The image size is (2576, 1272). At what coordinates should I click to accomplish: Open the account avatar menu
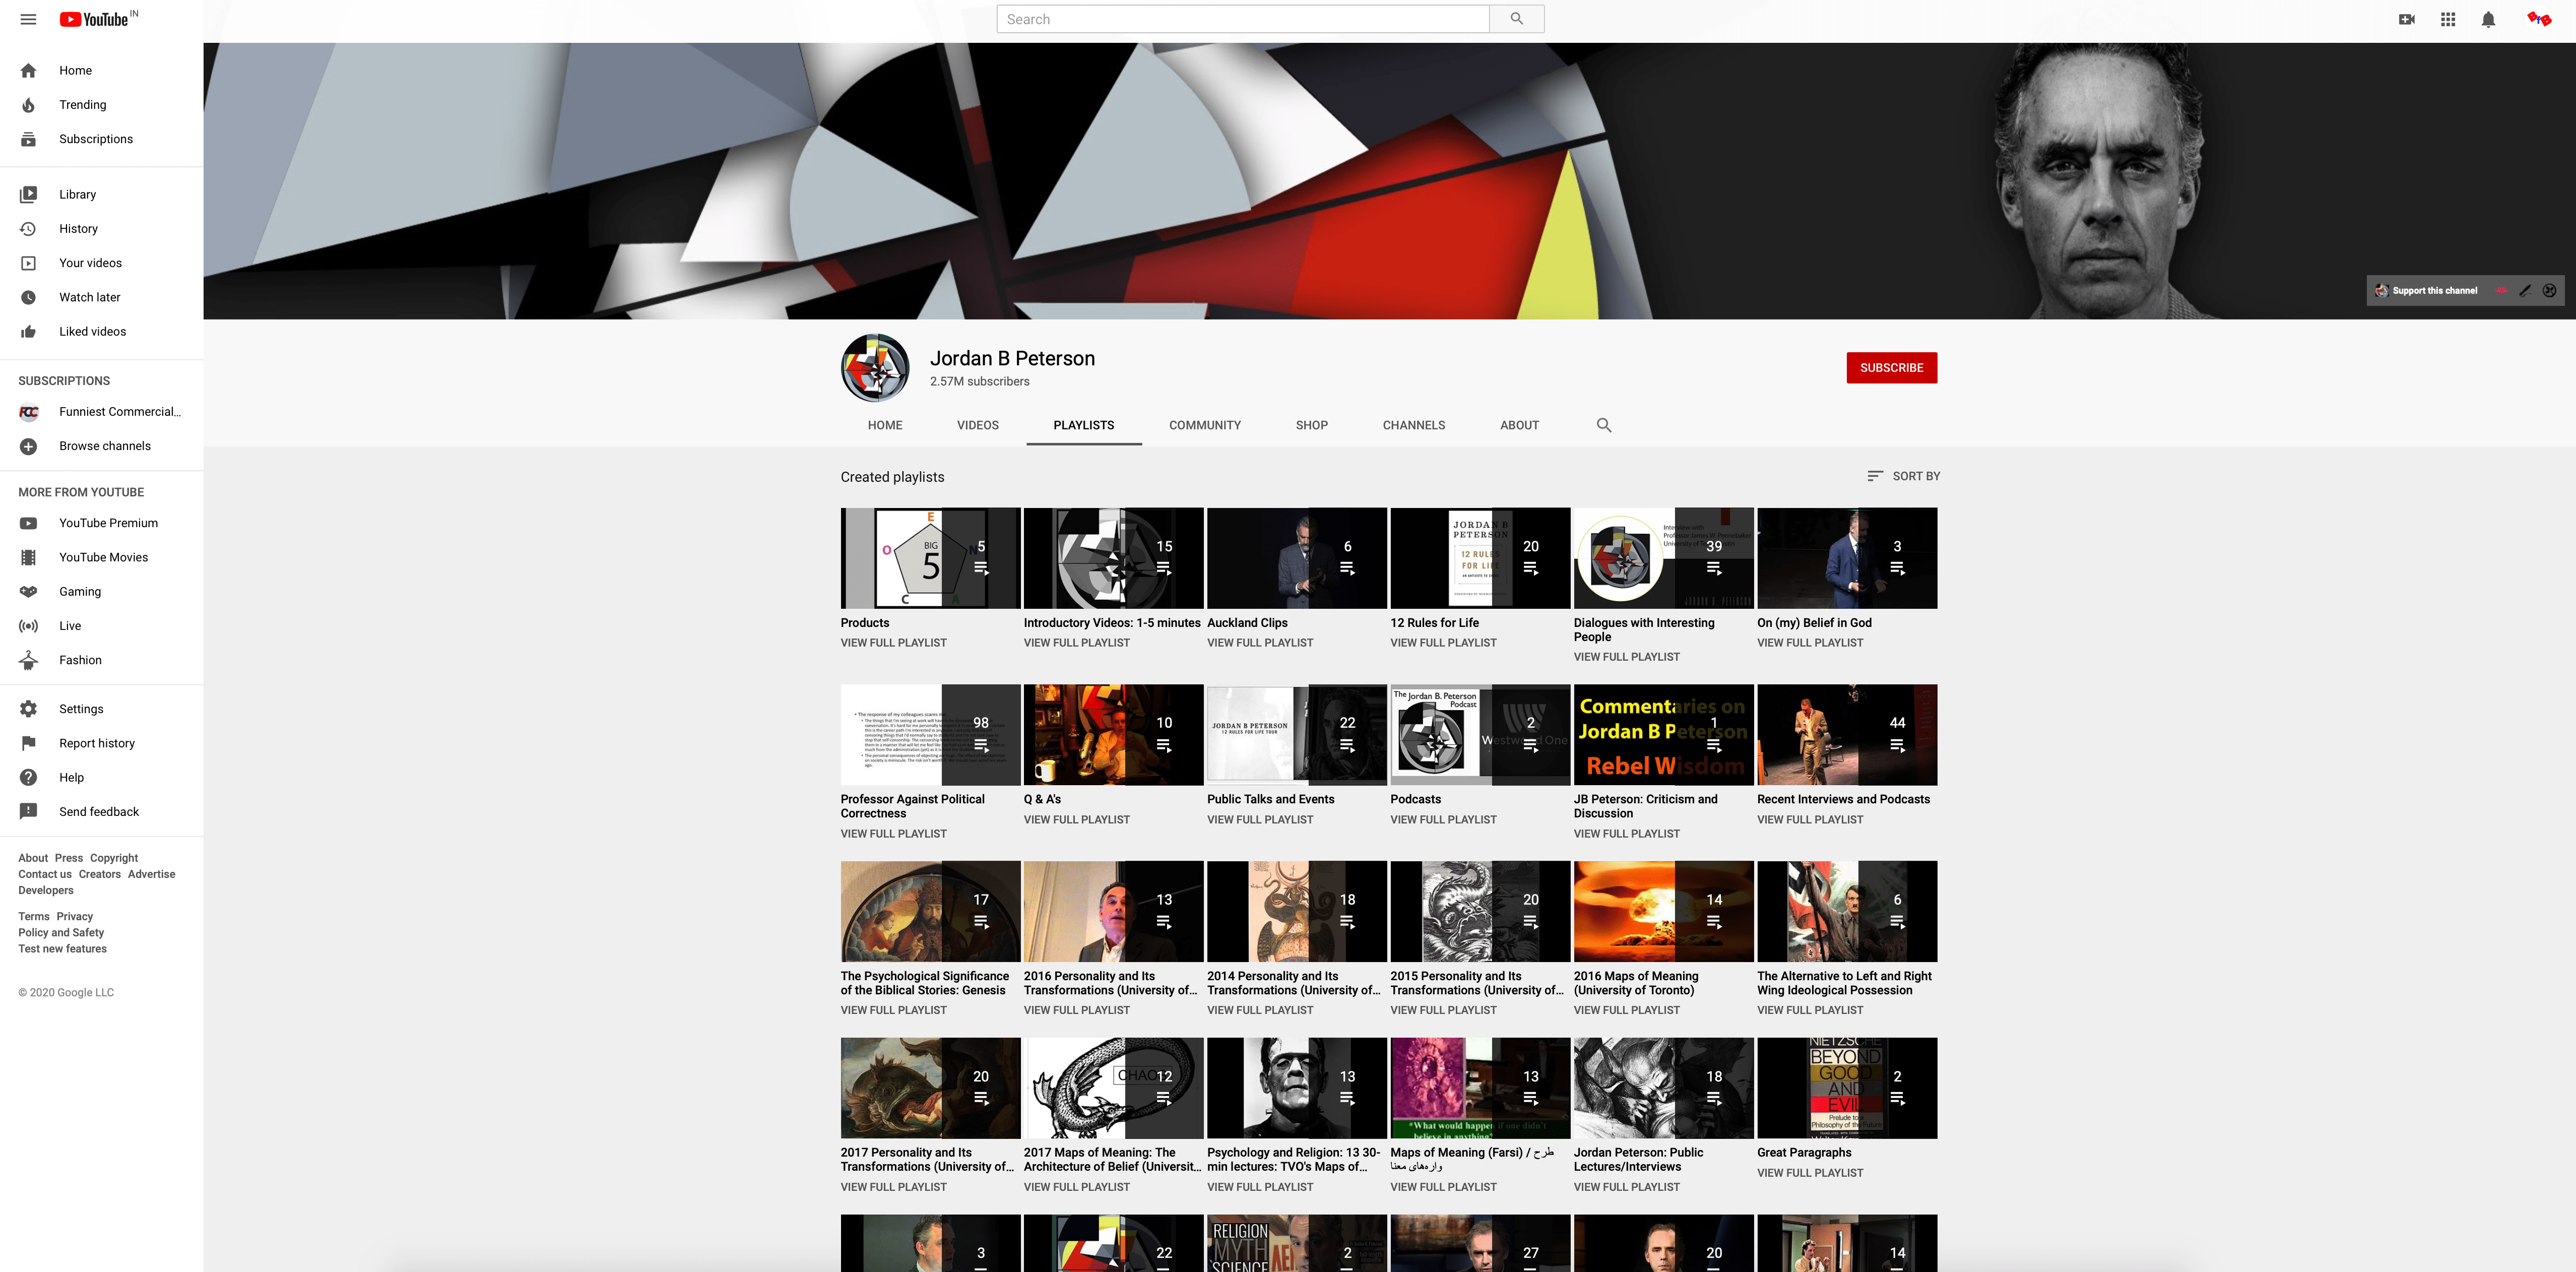(x=2538, y=19)
